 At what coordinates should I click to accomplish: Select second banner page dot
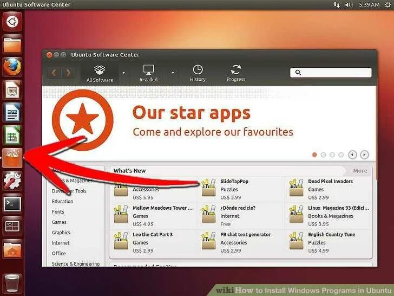(x=324, y=155)
